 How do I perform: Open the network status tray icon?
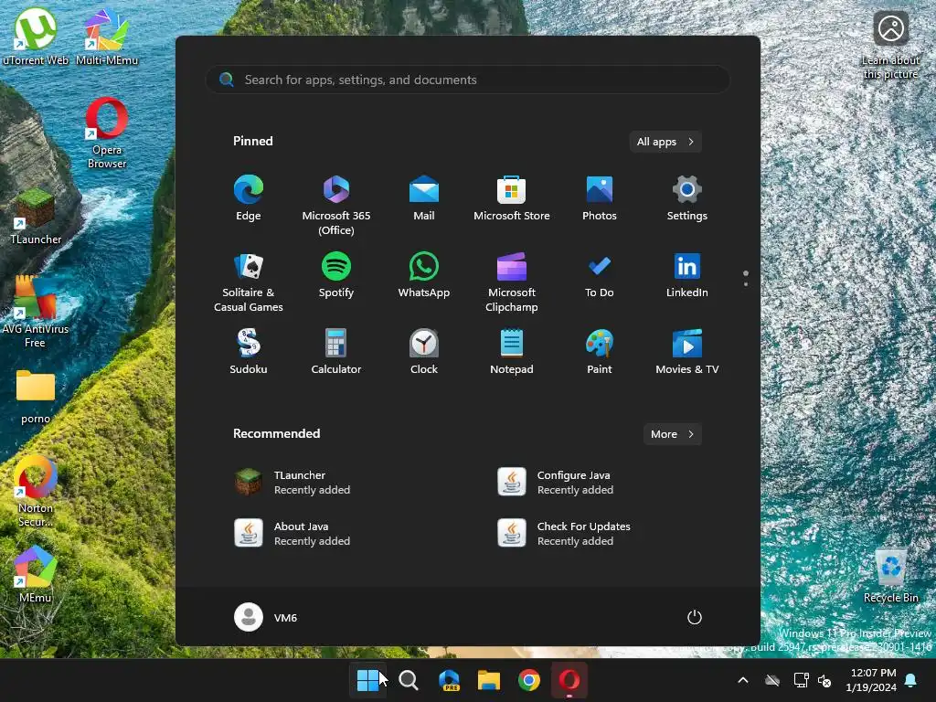point(801,680)
